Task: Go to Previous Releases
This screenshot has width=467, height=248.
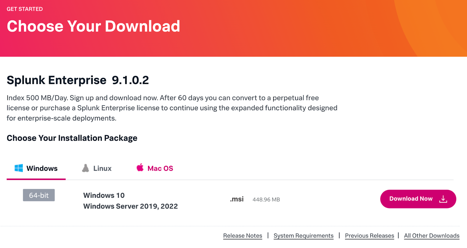Action: tap(370, 236)
